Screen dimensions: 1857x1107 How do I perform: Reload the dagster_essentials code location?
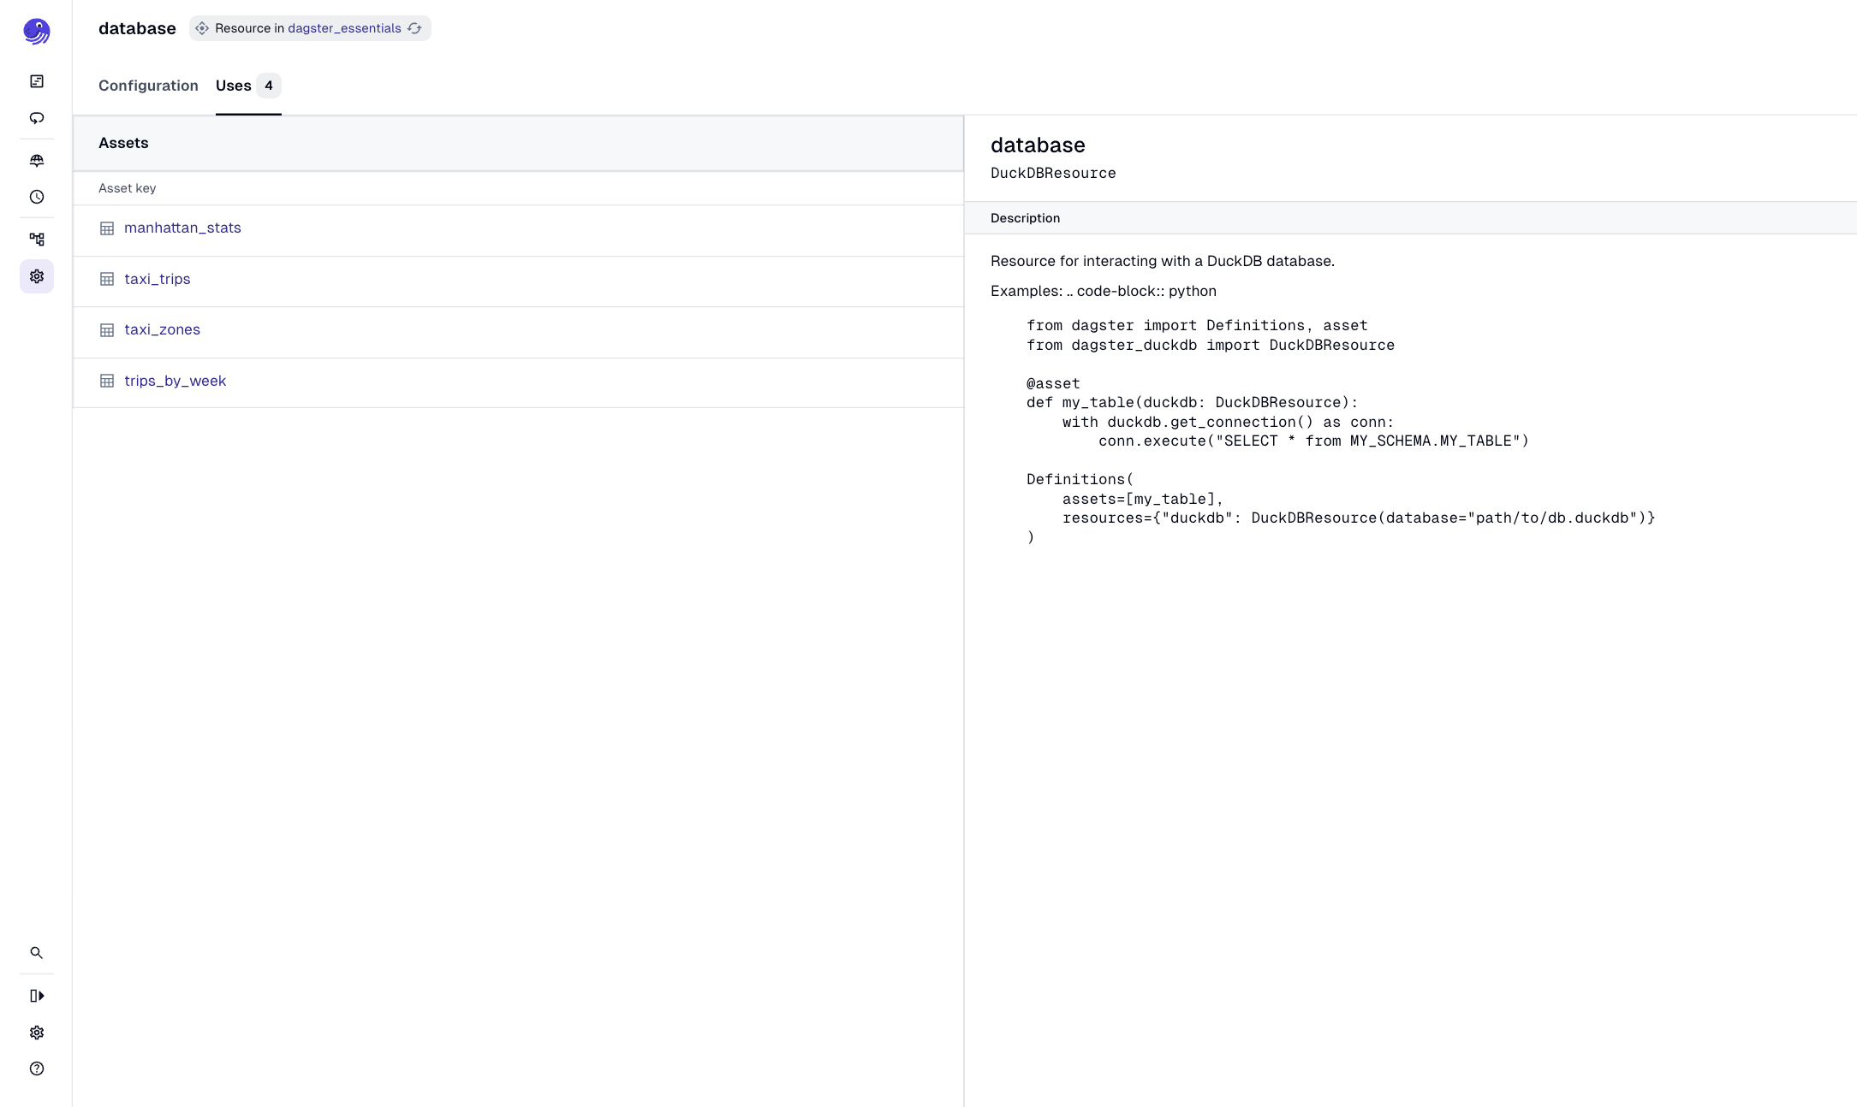pyautogui.click(x=415, y=28)
